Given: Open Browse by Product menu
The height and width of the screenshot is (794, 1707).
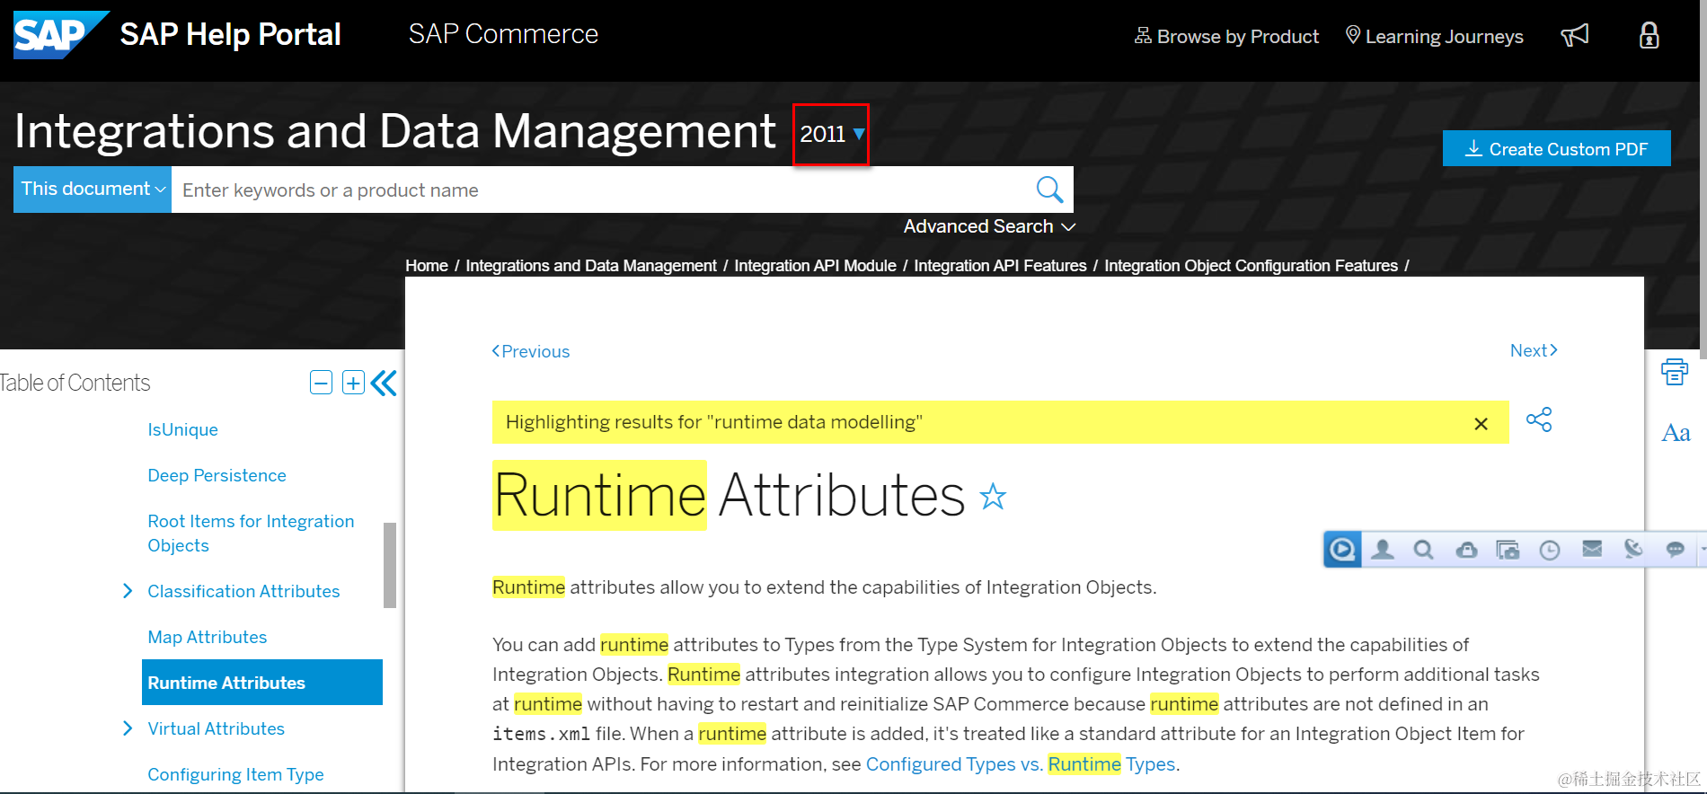Looking at the screenshot, I should pyautogui.click(x=1226, y=37).
